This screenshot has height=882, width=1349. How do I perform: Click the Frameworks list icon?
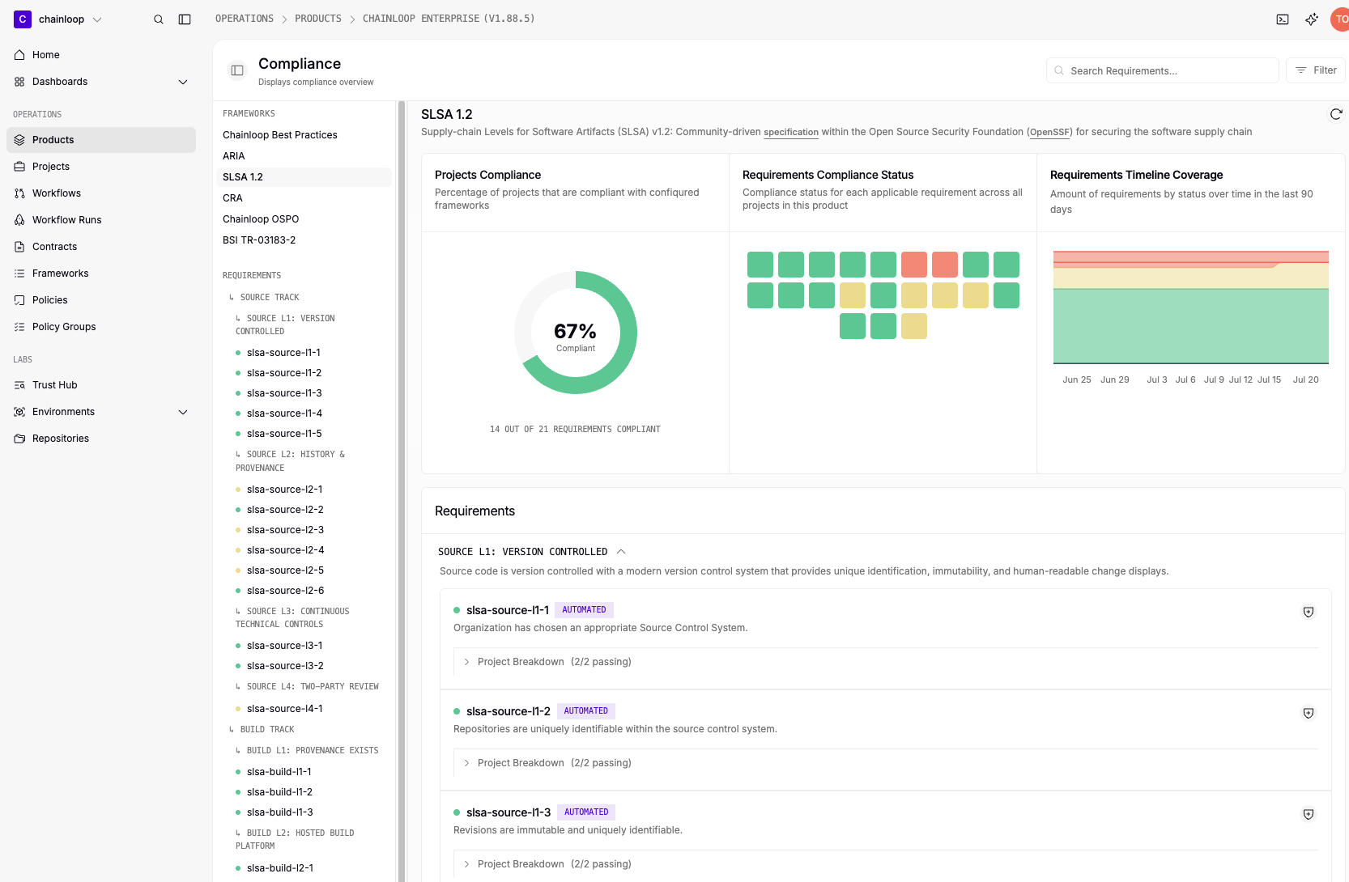pos(19,274)
